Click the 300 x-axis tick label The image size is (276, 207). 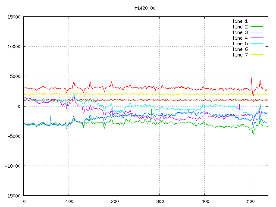pyautogui.click(x=159, y=201)
